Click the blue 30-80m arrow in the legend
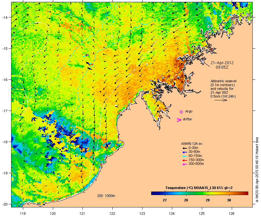The width and height of the screenshot is (261, 216). coord(185,152)
